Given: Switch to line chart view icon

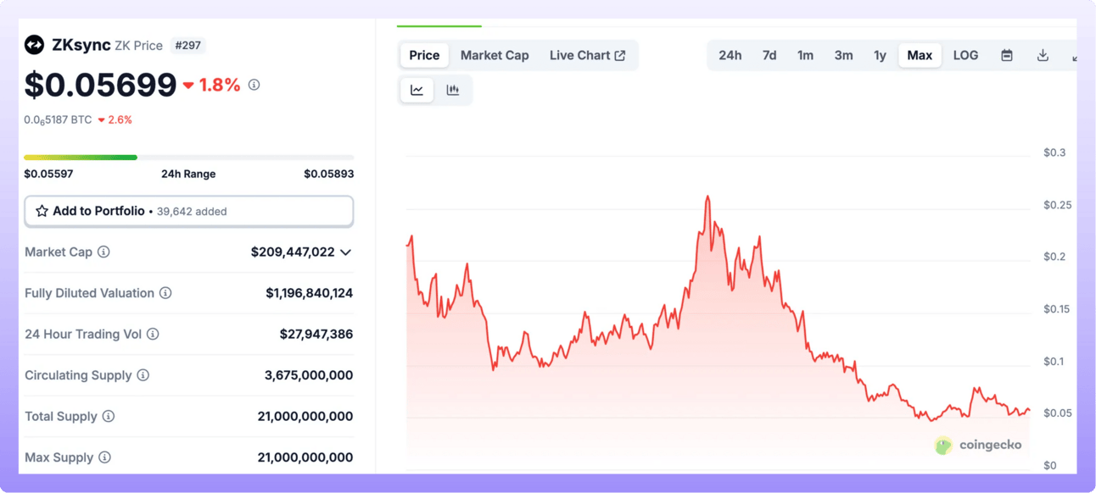Looking at the screenshot, I should pyautogui.click(x=417, y=90).
